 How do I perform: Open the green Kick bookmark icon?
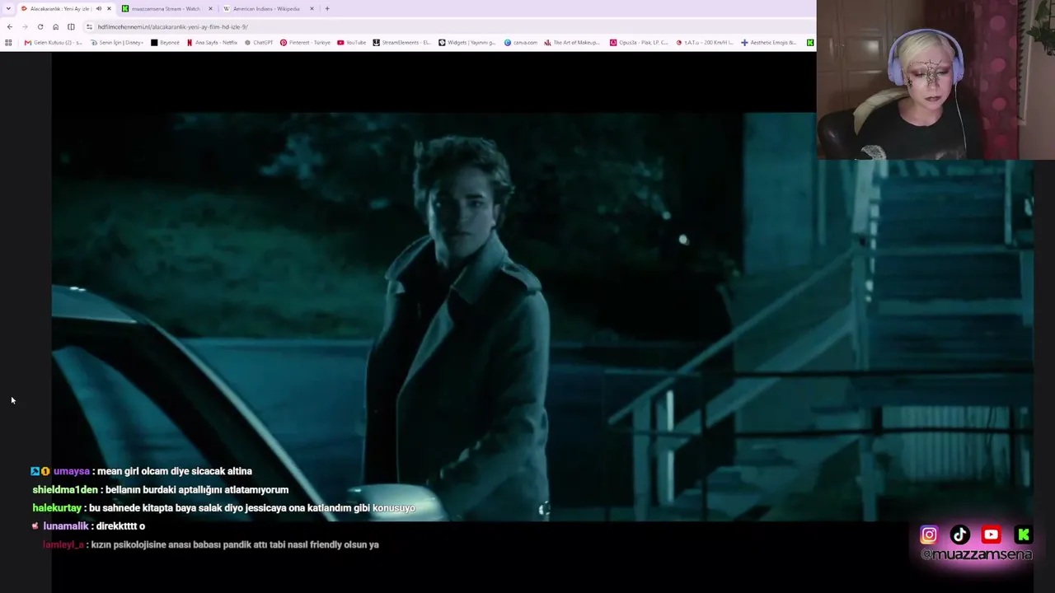(810, 43)
